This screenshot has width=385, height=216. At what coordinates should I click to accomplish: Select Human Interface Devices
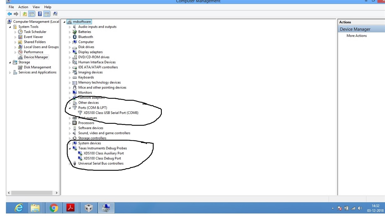point(97,62)
